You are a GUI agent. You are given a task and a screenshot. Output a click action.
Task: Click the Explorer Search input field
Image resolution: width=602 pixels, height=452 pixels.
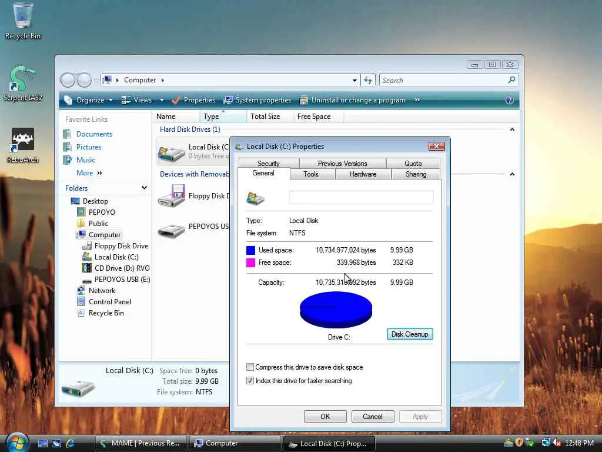[443, 80]
